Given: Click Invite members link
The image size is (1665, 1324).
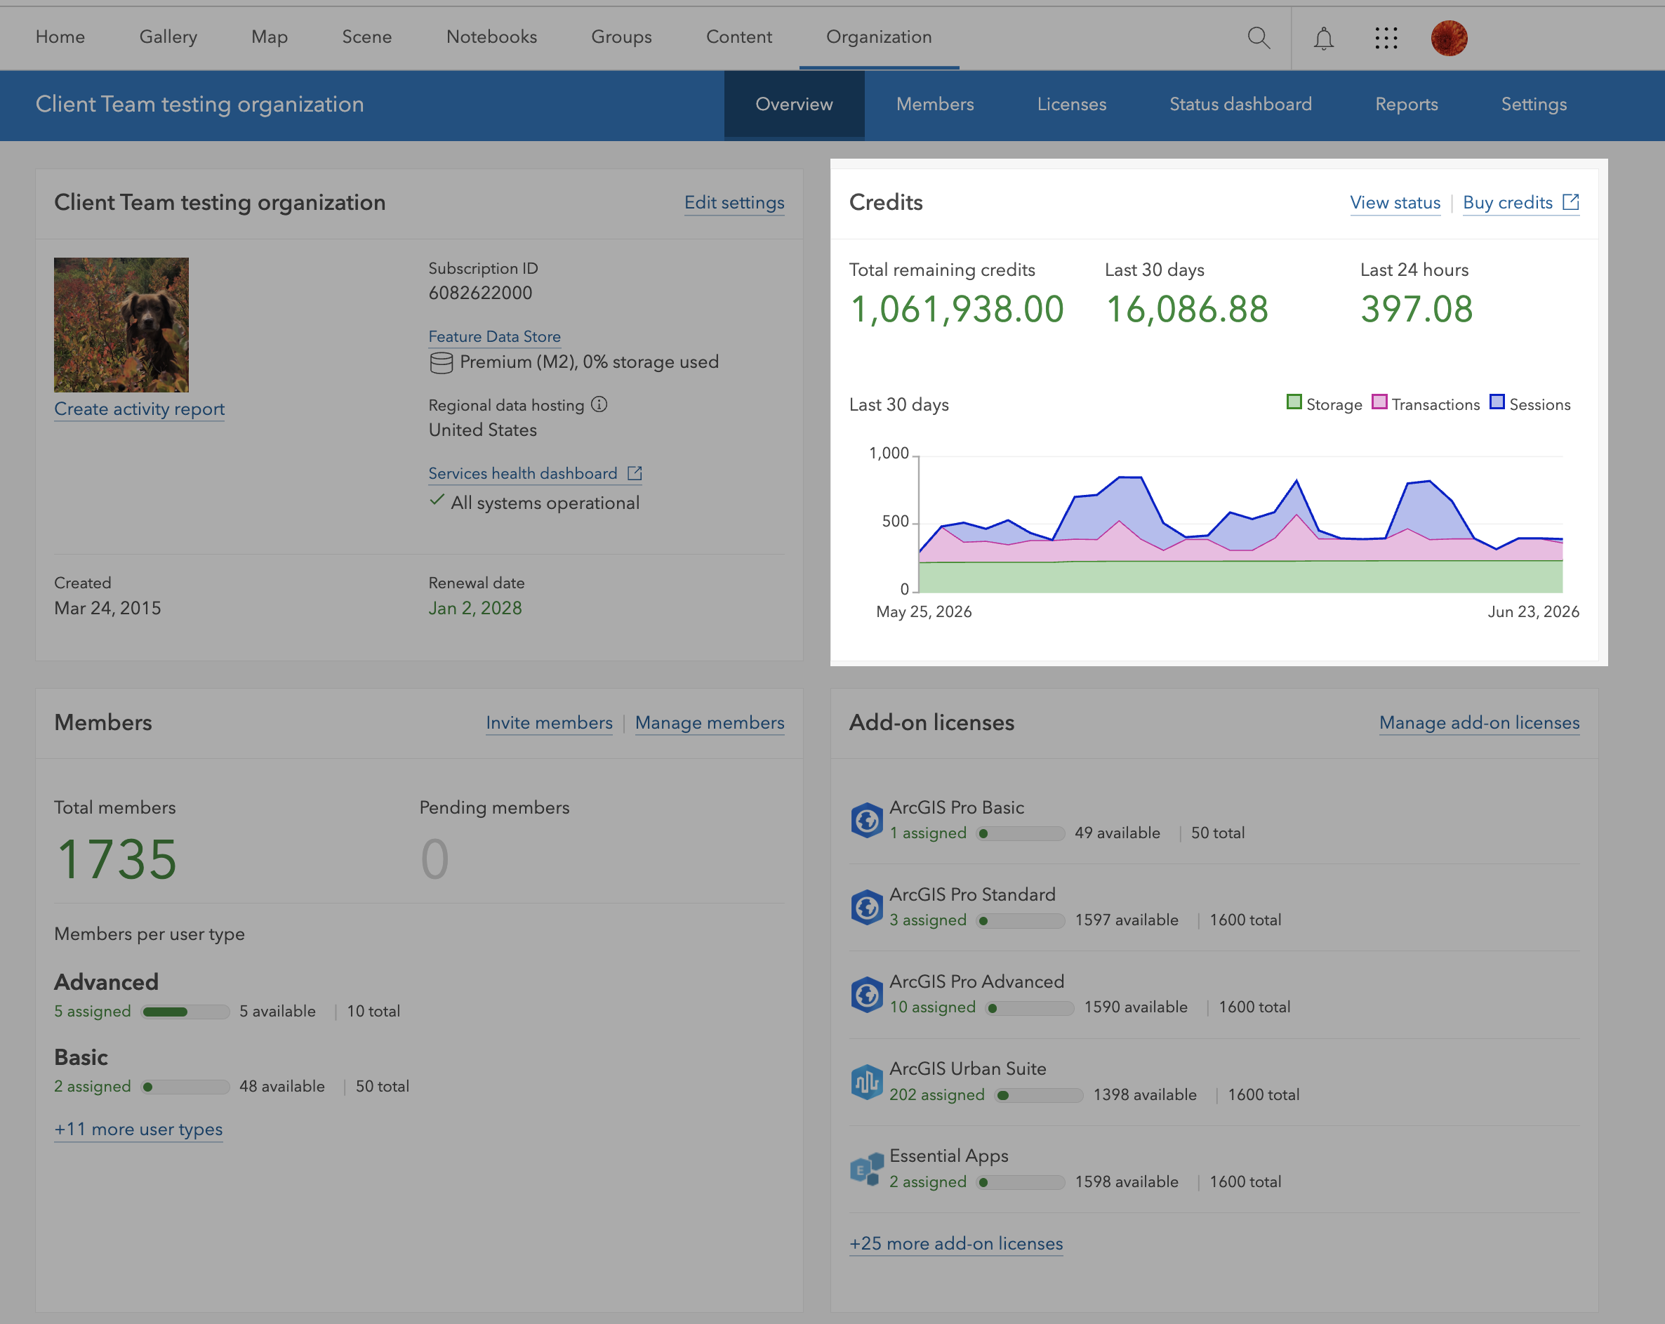Looking at the screenshot, I should pyautogui.click(x=549, y=722).
